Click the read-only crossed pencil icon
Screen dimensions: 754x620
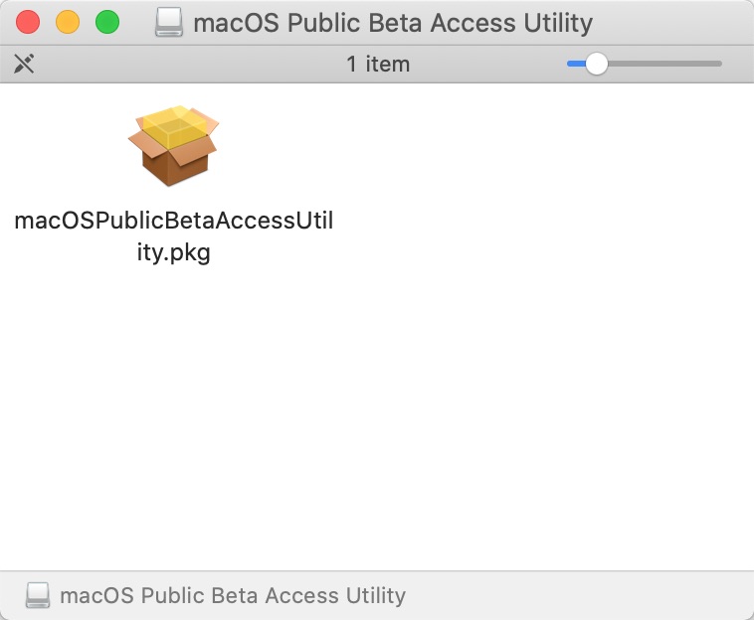pos(24,65)
